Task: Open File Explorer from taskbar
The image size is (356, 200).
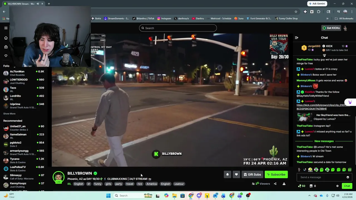Action: tap(174, 196)
